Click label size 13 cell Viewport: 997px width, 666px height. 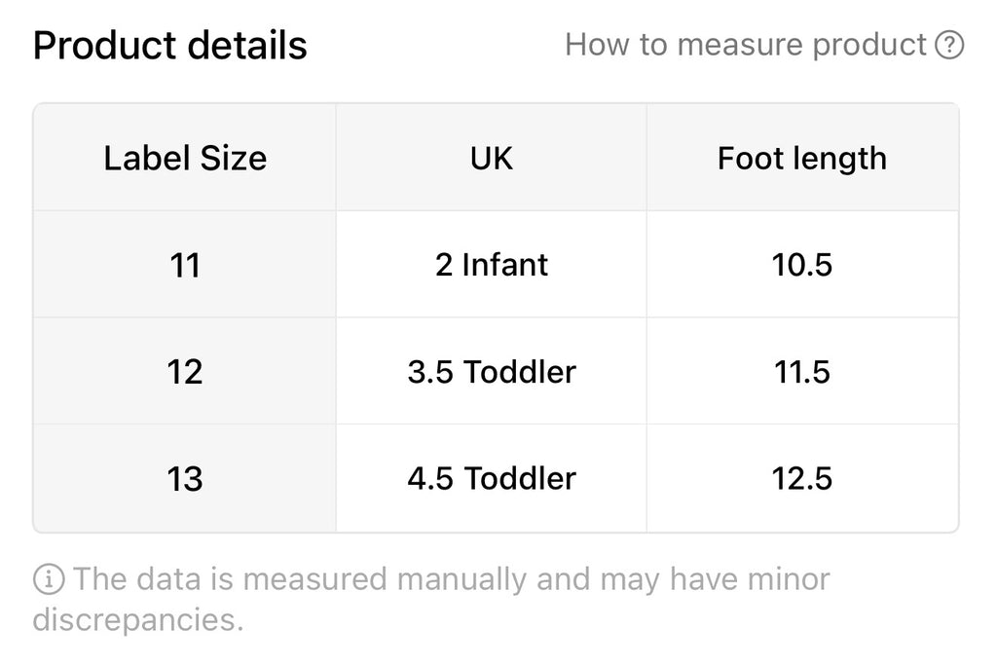185,478
